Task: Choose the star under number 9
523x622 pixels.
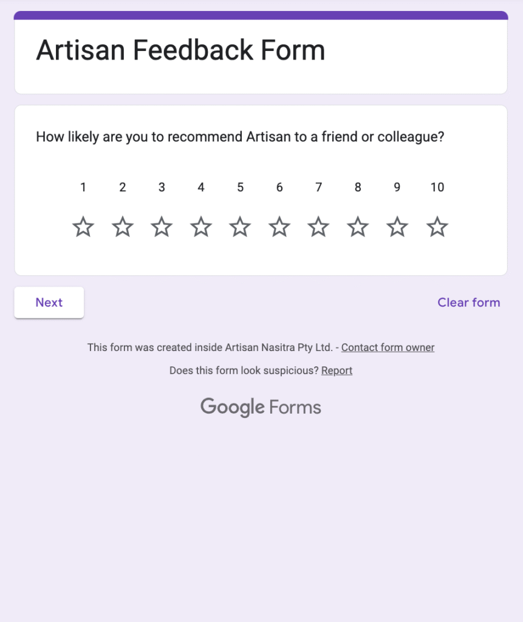Action: (397, 227)
